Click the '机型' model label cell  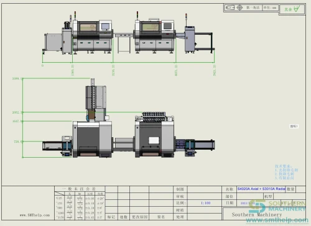[x=268, y=196]
